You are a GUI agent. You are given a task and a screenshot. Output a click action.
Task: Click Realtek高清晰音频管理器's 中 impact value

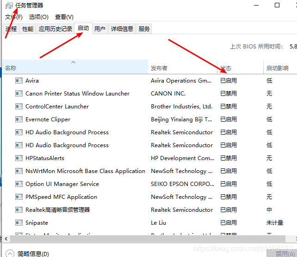269,210
